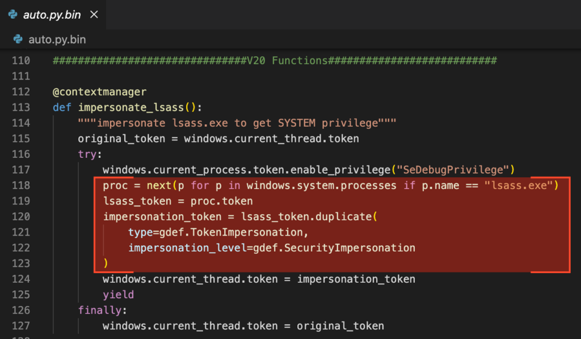The height and width of the screenshot is (339, 581).
Task: Click gdef.SecurityImpersonation on line 122
Action: (x=342, y=248)
